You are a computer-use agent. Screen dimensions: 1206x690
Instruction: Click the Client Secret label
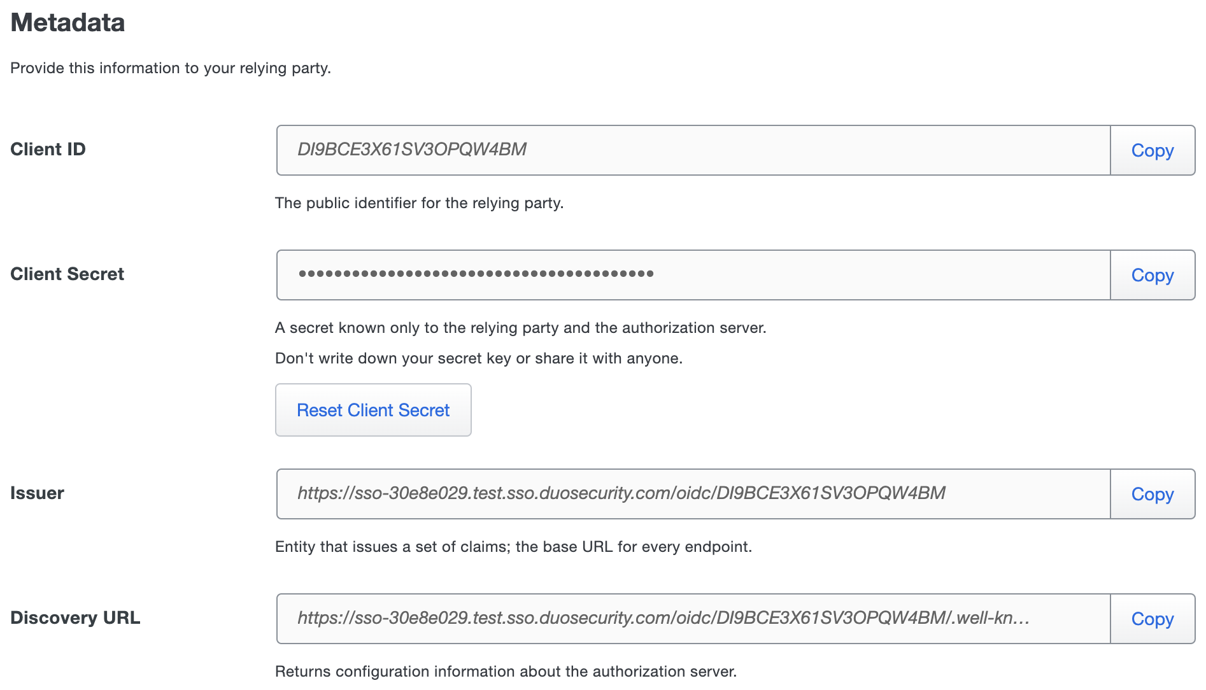(x=67, y=274)
